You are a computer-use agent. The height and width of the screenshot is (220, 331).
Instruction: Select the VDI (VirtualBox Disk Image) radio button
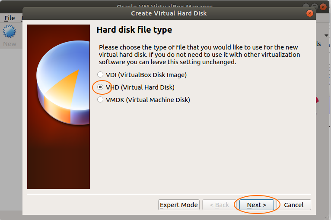coord(100,74)
